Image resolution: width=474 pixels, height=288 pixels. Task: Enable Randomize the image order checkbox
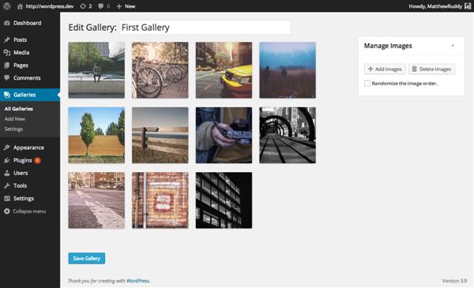(367, 84)
